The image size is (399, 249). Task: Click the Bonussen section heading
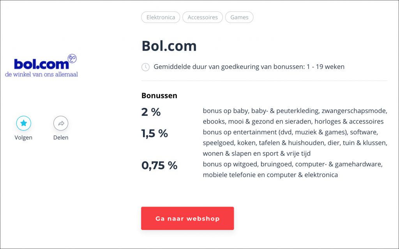[x=159, y=95]
